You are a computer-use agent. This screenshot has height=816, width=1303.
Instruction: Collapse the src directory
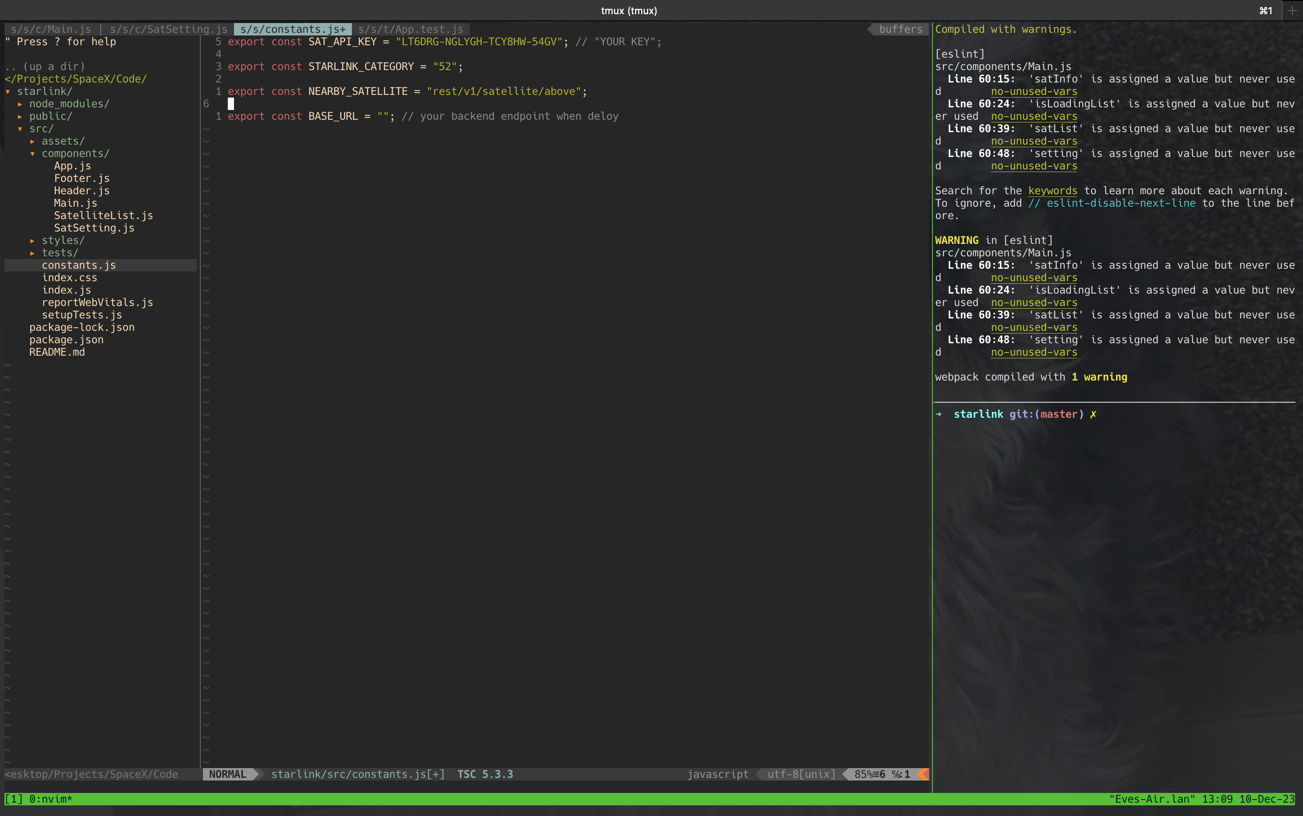pyautogui.click(x=41, y=129)
